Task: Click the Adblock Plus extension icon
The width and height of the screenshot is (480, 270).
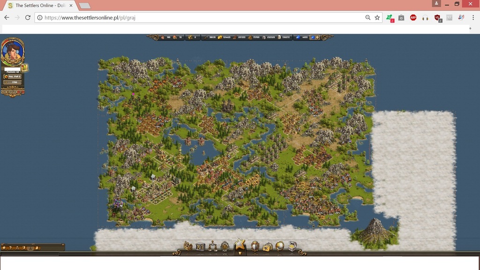Action: pos(413,18)
